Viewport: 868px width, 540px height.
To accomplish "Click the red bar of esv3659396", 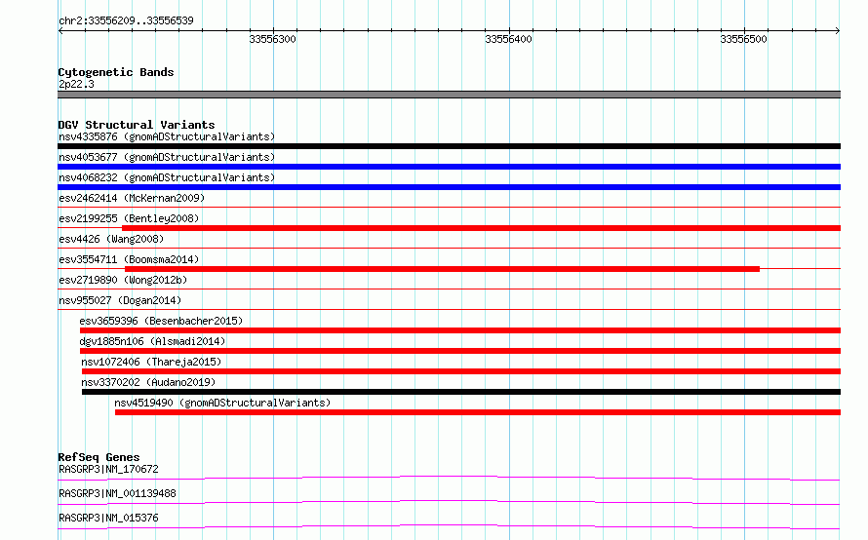I will point(460,330).
